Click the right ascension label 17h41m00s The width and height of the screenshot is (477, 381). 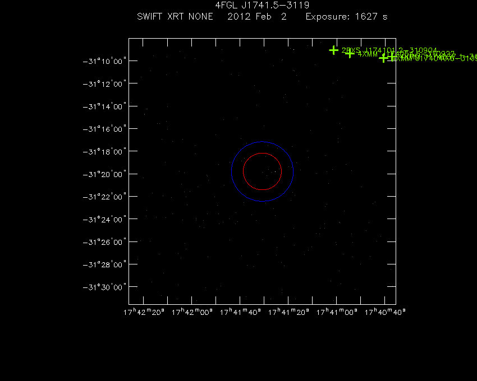click(337, 312)
